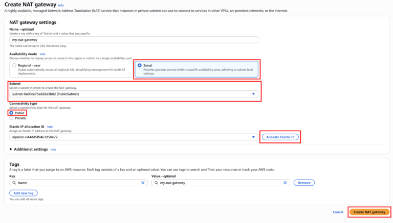Screen dimensions: 393x223
Task: Open Info link next to Elastic IP allocation ID
Action: coord(50,127)
